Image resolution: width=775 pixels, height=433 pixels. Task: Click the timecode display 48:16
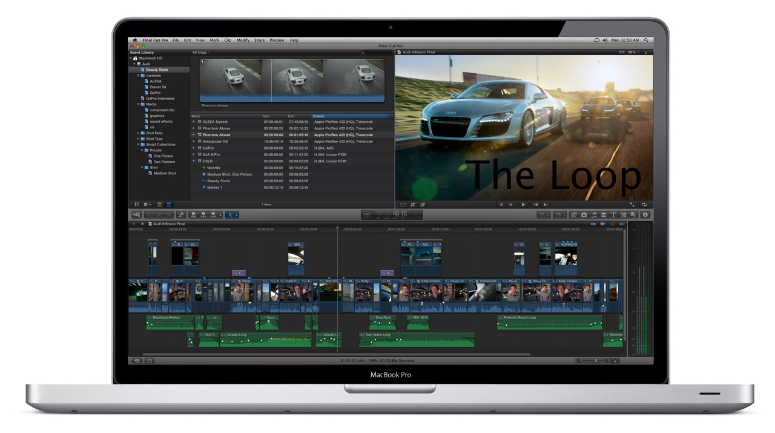(392, 214)
